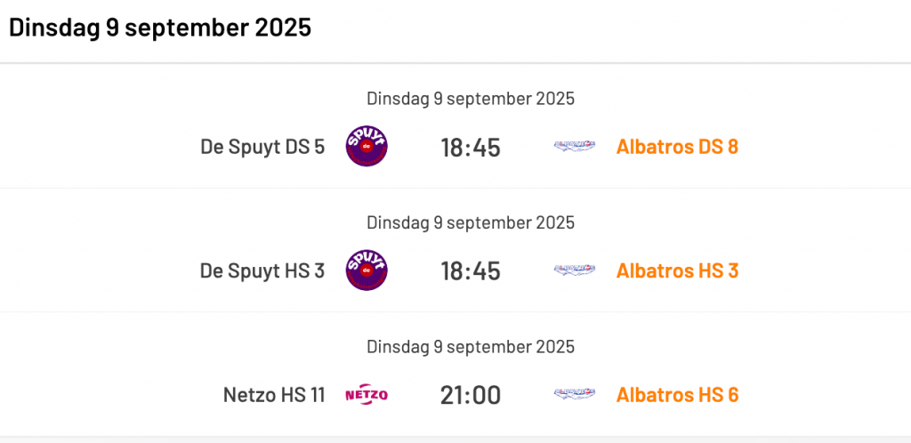Click the 18:45 time of the De Spuyt HS 3 match
Image resolution: width=911 pixels, height=443 pixels.
point(470,271)
